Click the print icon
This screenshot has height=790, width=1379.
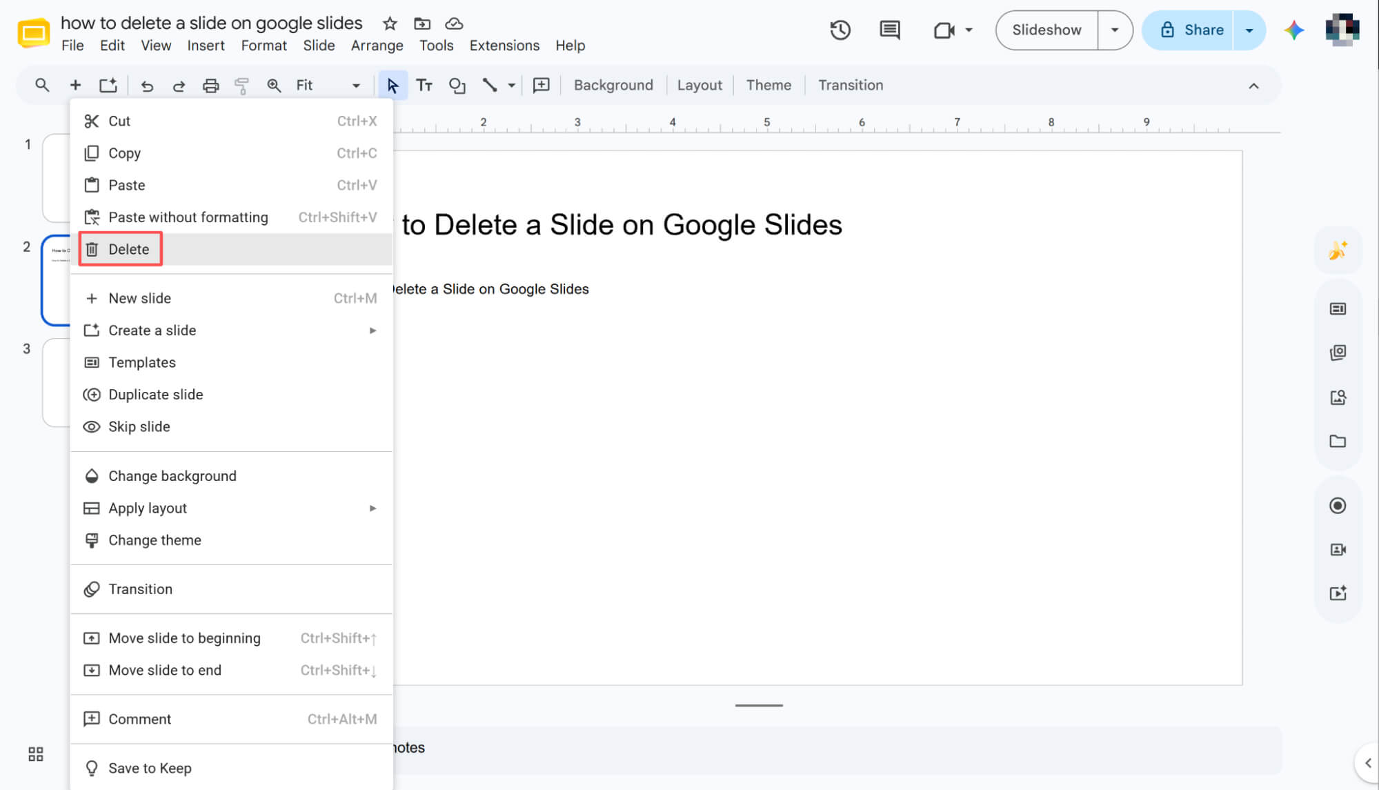point(210,86)
